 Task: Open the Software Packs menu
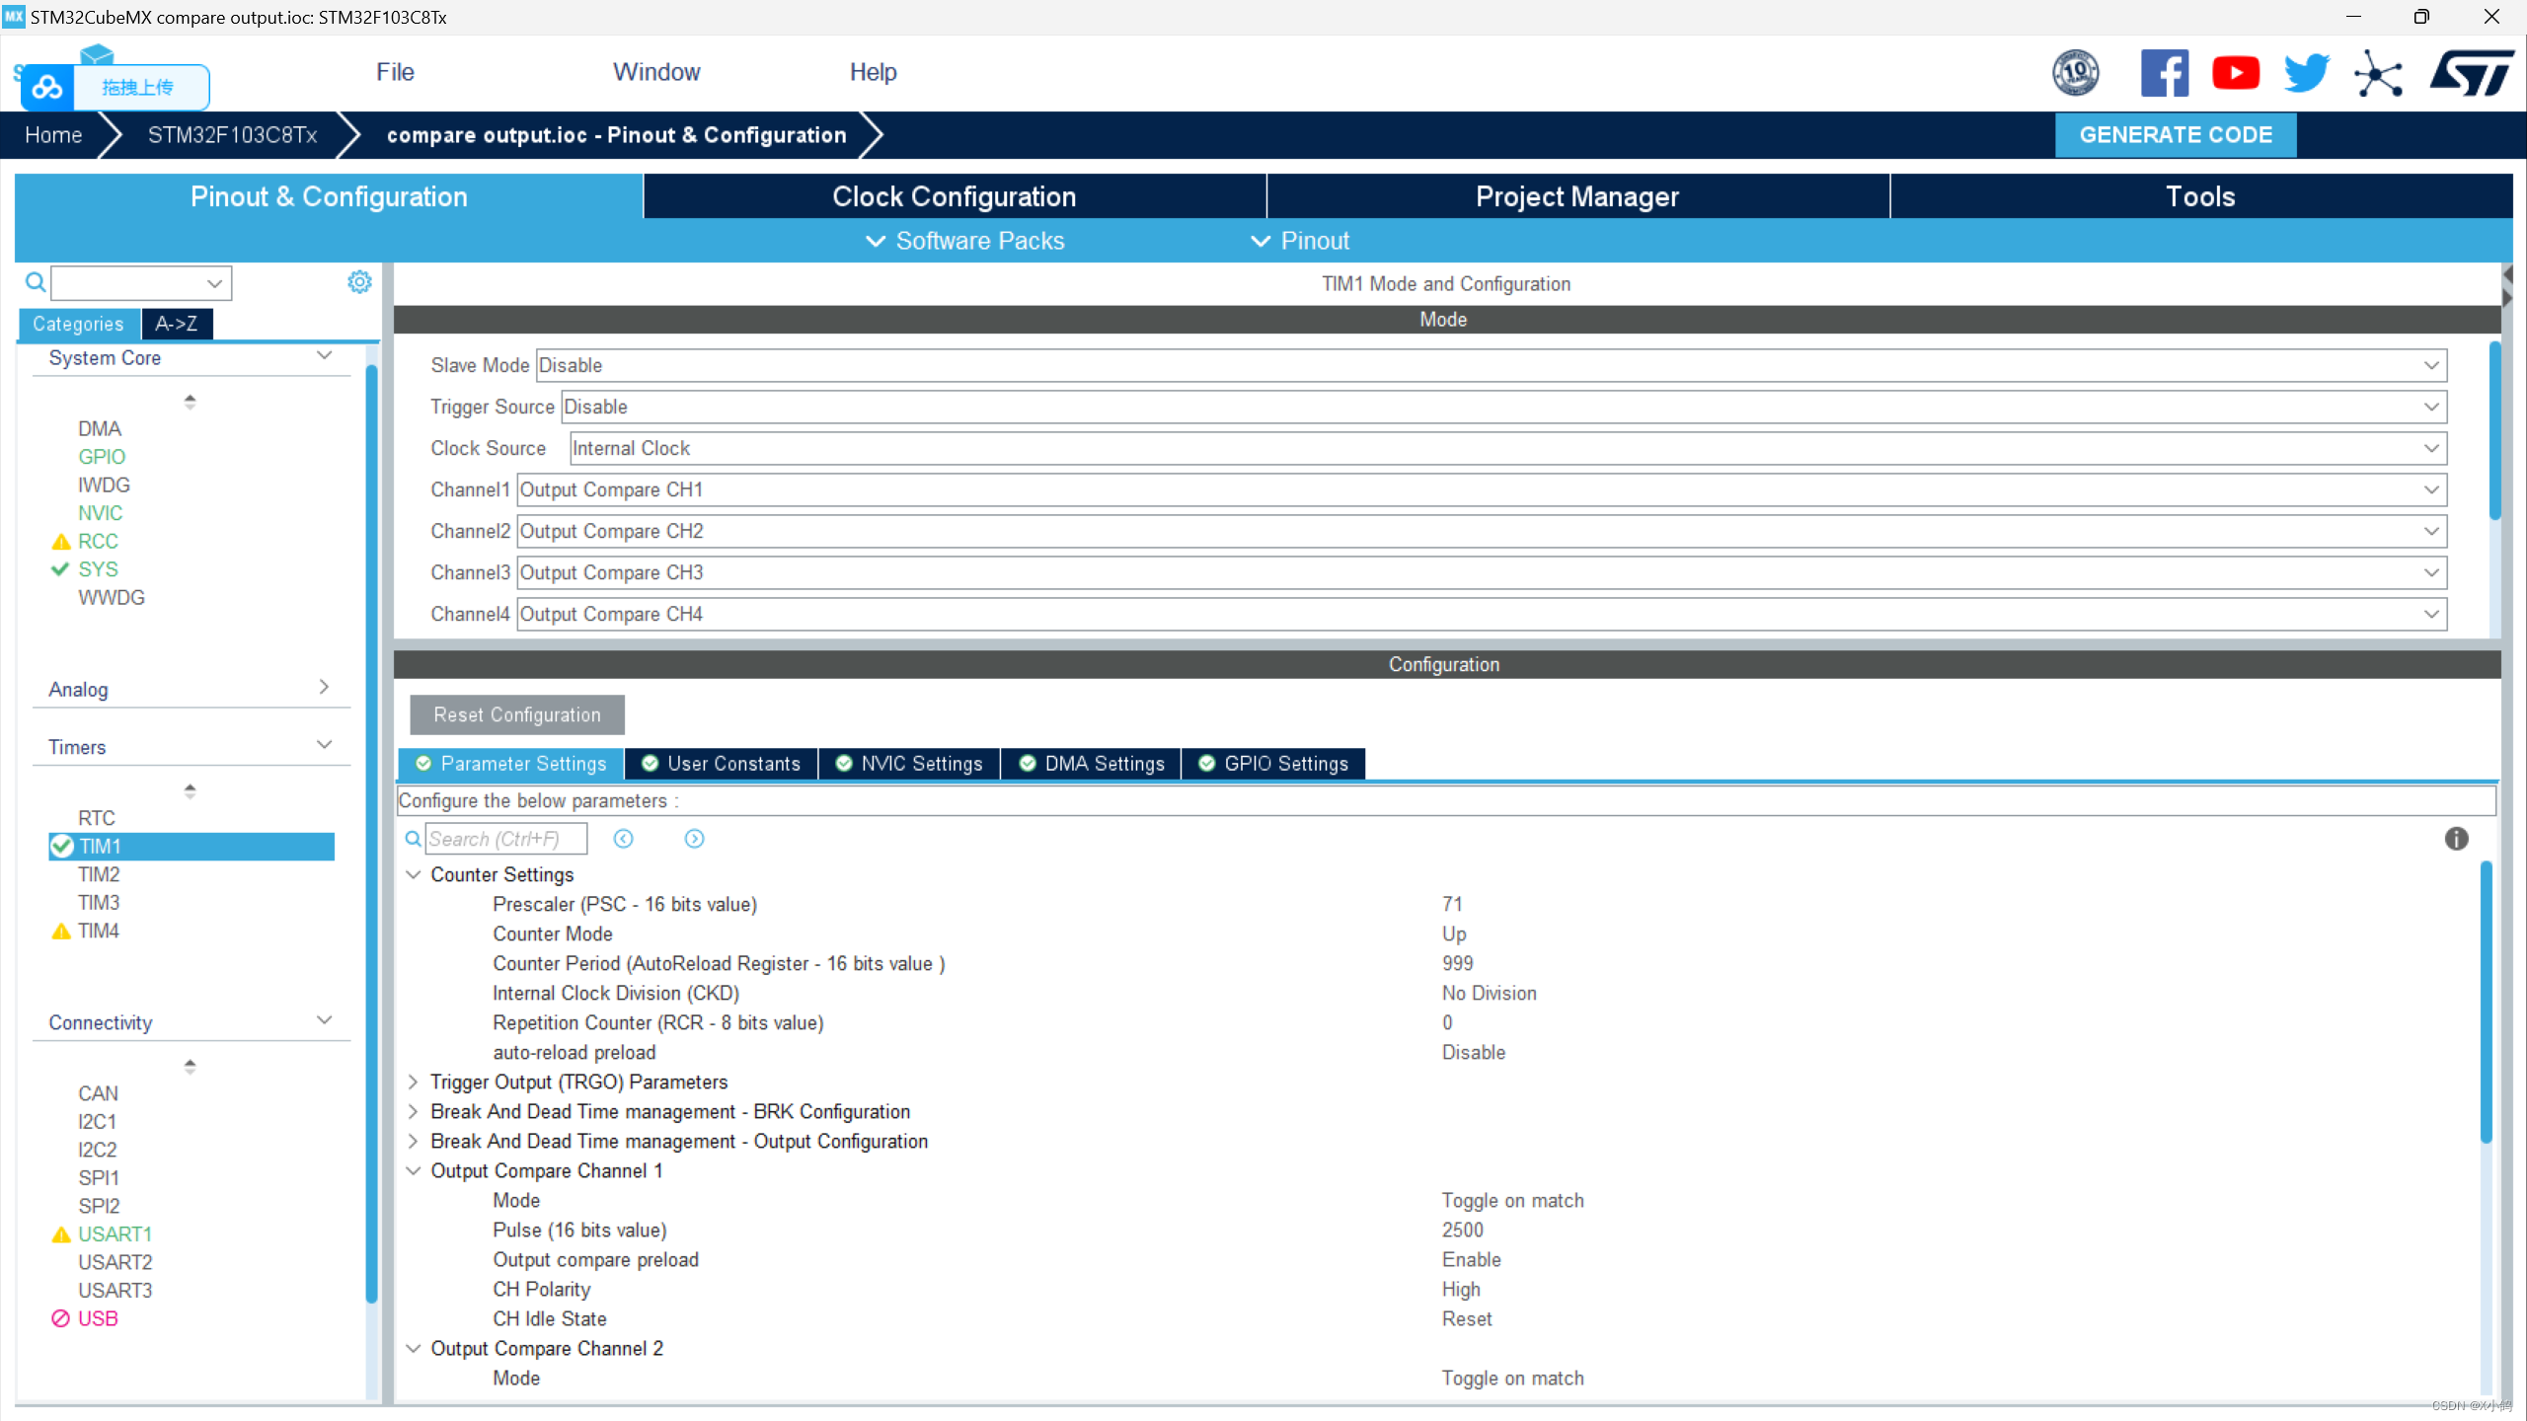coord(964,241)
